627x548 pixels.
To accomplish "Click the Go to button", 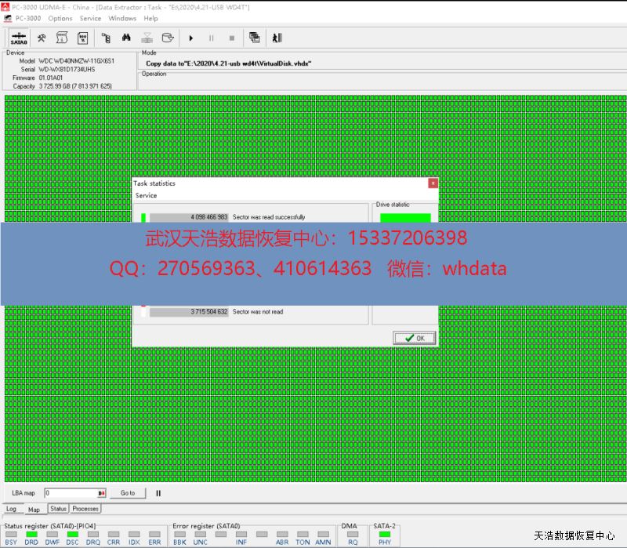I will tap(128, 493).
